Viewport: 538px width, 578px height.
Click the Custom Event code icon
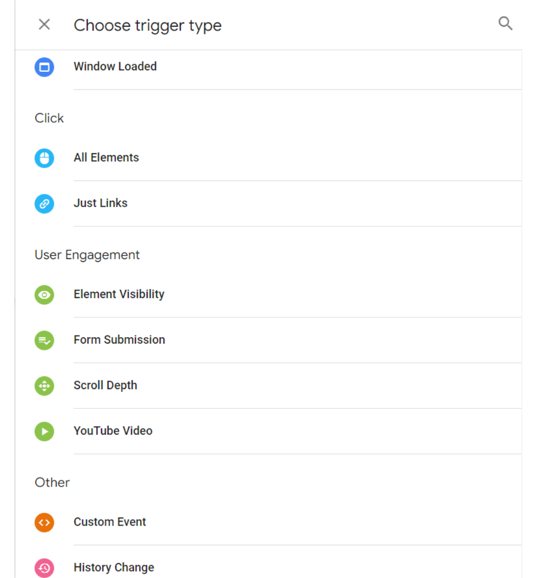pyautogui.click(x=44, y=522)
